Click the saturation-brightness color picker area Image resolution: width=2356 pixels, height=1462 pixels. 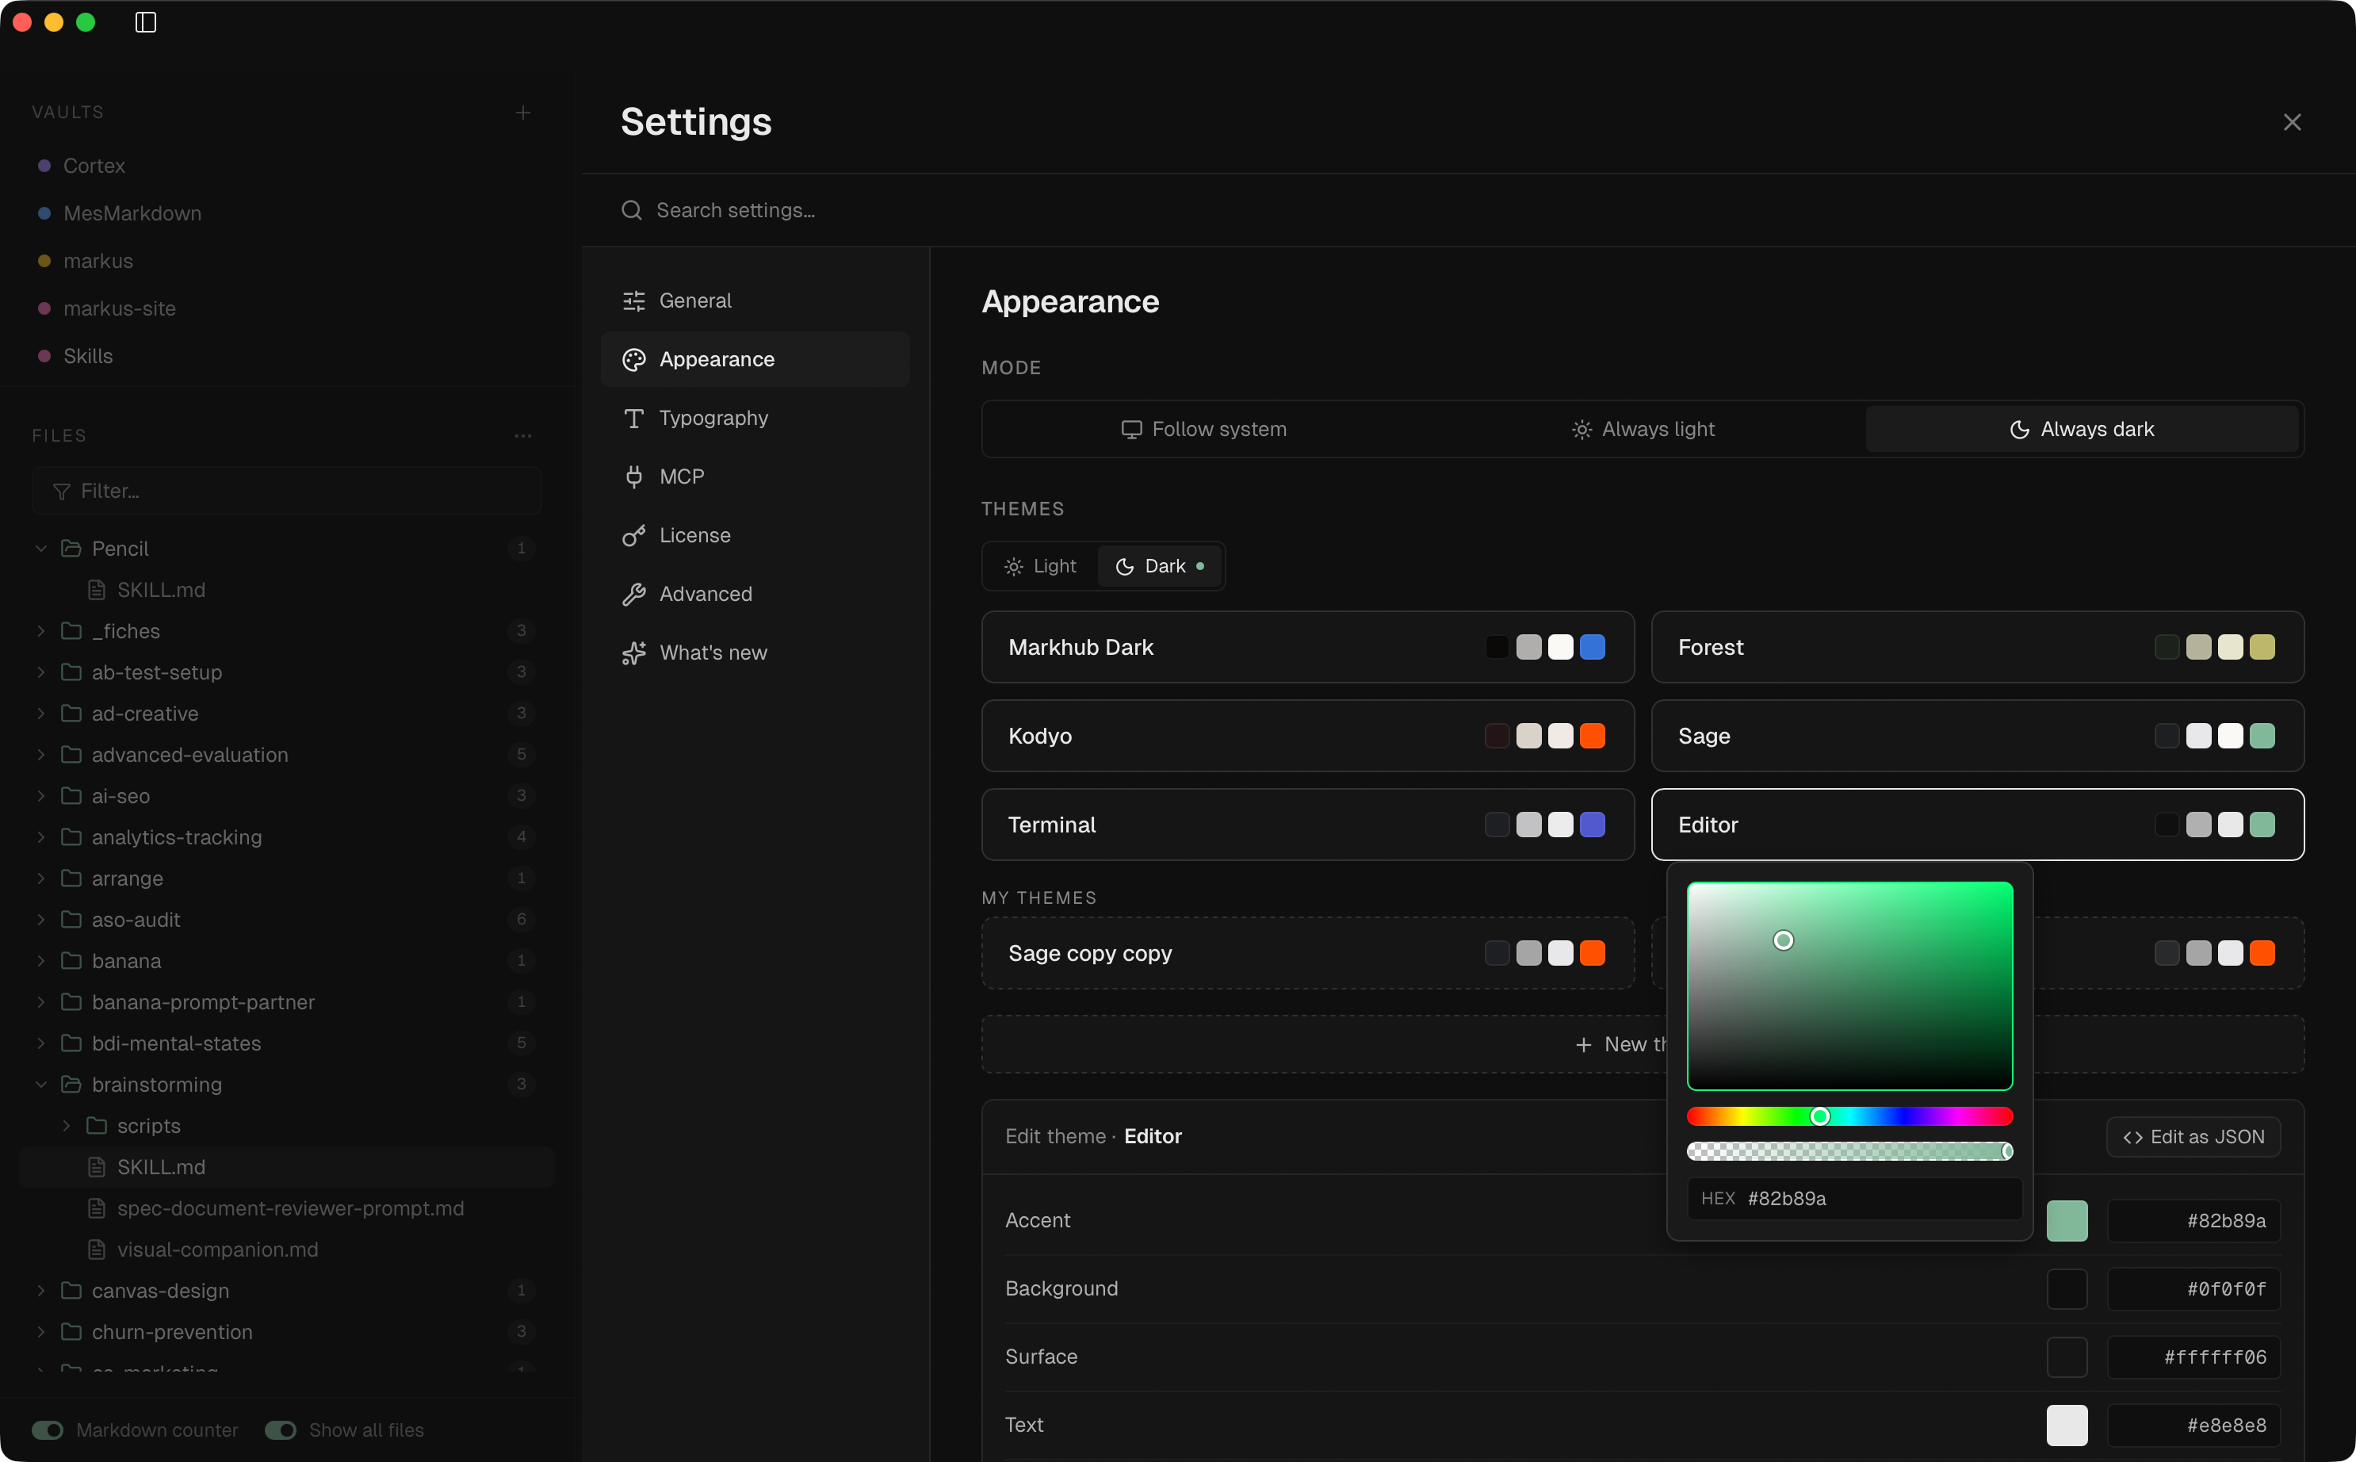[x=1849, y=986]
